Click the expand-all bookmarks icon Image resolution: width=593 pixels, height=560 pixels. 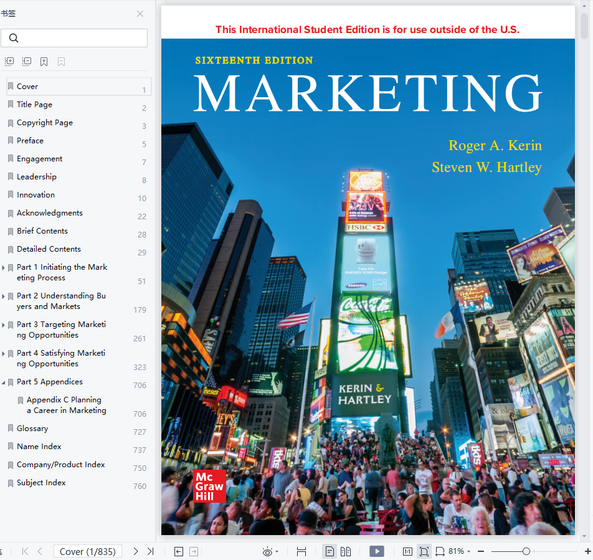[9, 61]
